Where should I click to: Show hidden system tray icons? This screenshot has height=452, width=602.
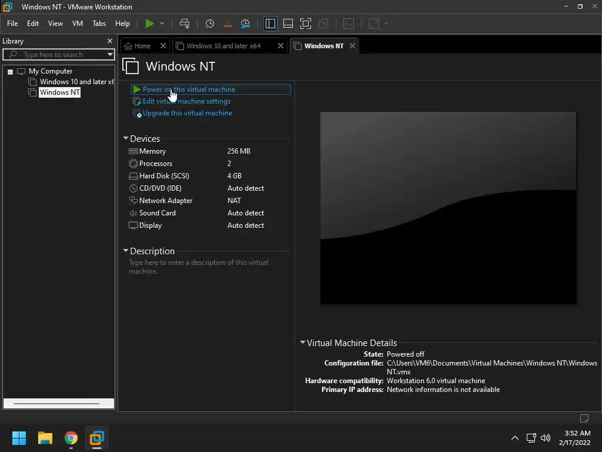click(x=515, y=438)
